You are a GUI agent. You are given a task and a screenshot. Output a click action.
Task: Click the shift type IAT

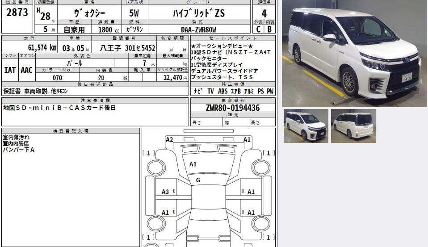pyautogui.click(x=10, y=70)
